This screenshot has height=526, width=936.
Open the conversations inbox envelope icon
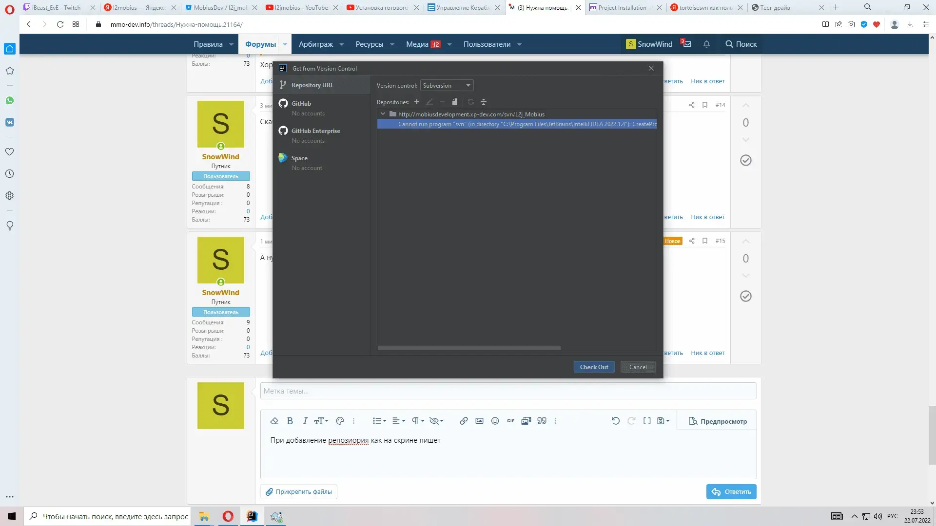(x=687, y=44)
